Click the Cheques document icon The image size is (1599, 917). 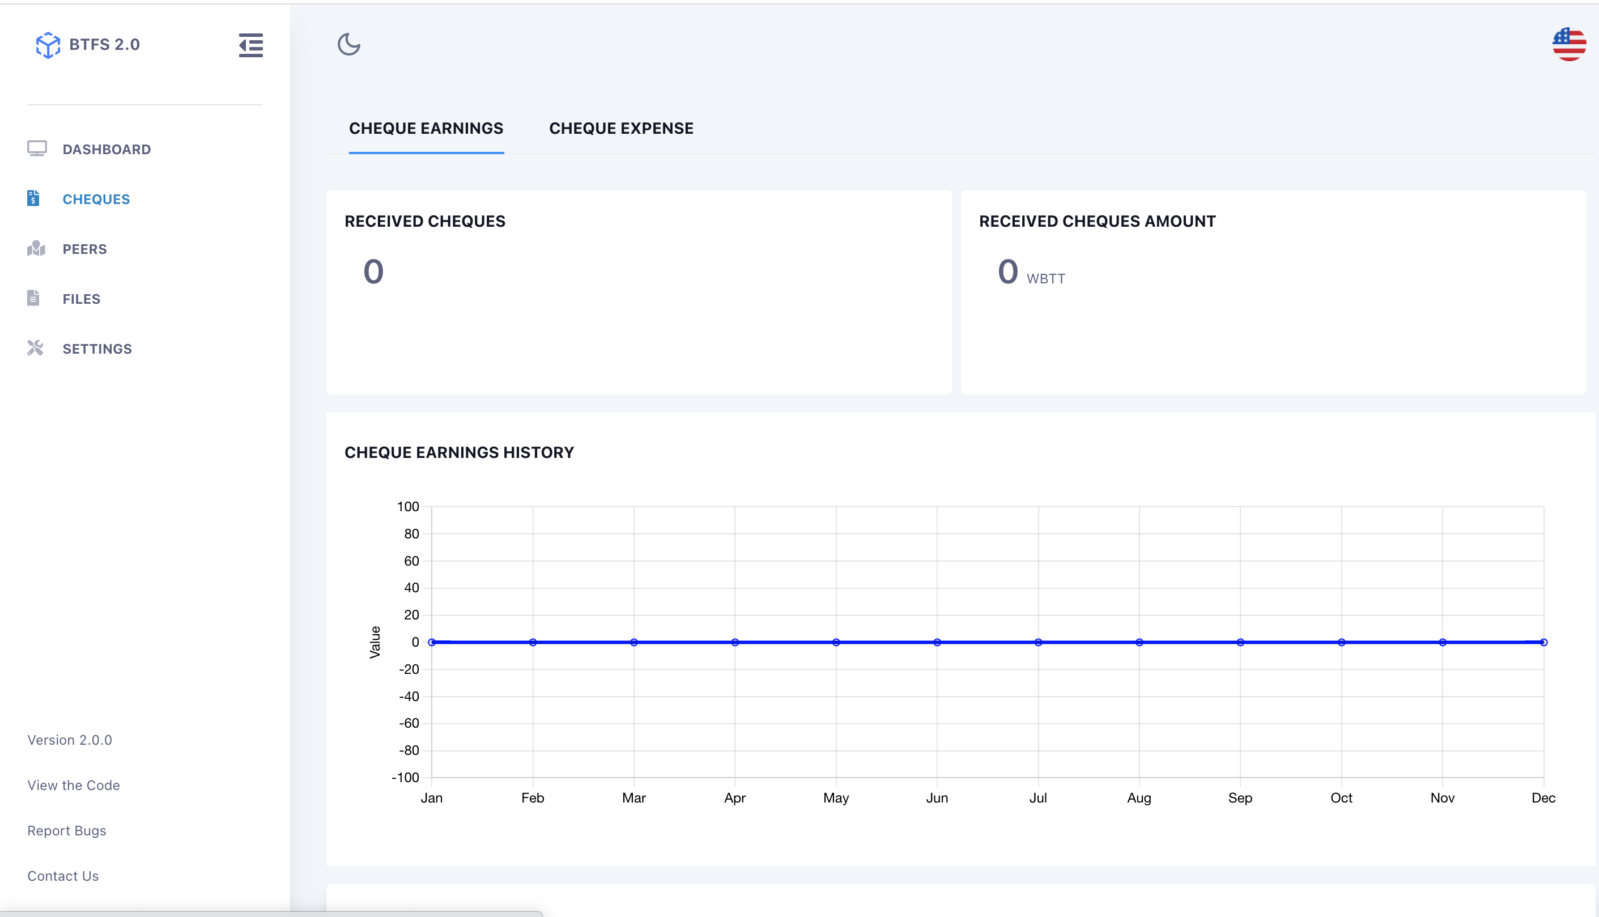point(33,198)
